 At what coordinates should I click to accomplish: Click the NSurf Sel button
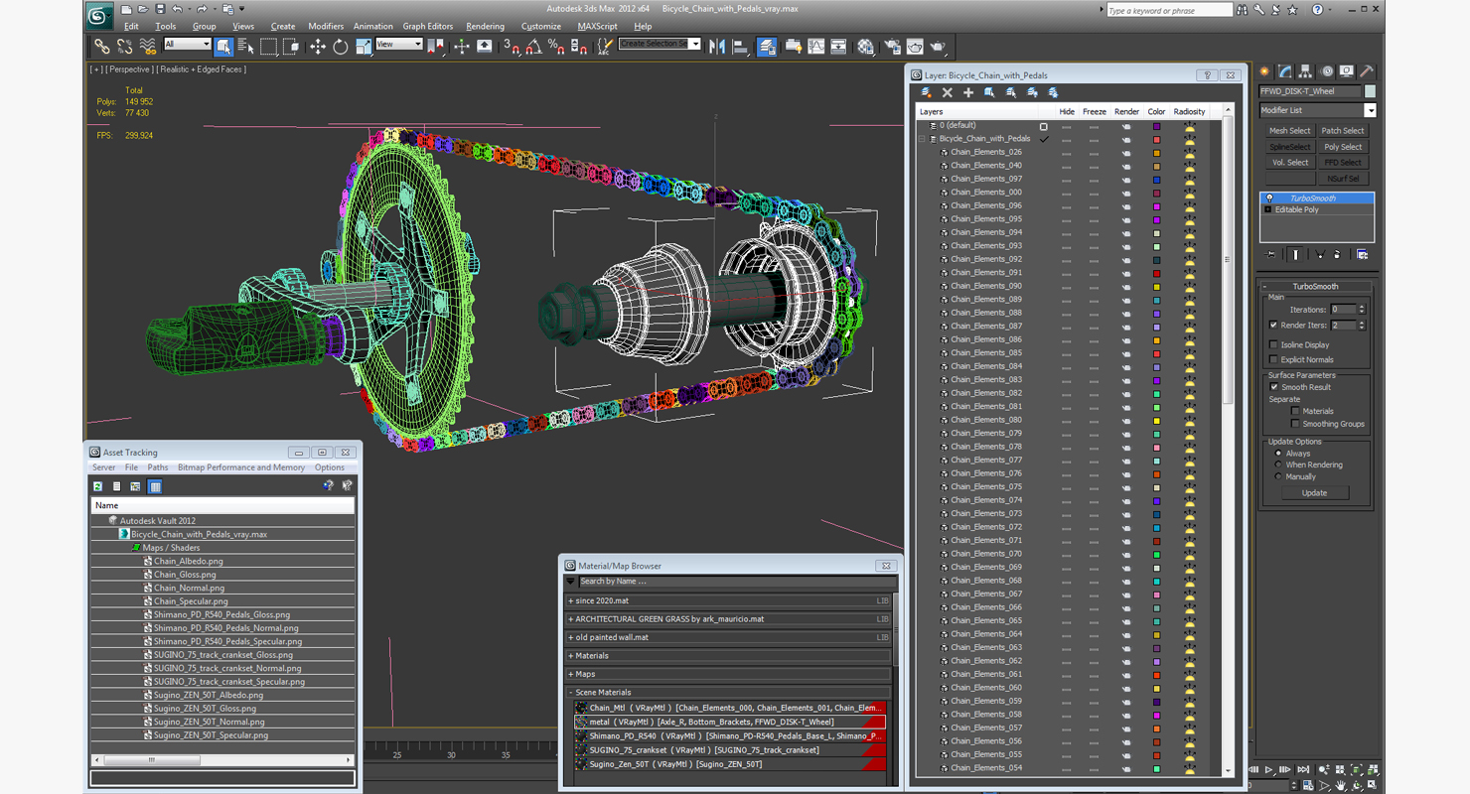pos(1343,179)
